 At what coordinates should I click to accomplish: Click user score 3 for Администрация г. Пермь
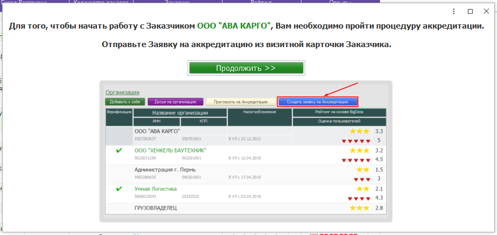pos(379,179)
